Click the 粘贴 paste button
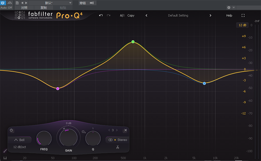 tap(63, 8)
